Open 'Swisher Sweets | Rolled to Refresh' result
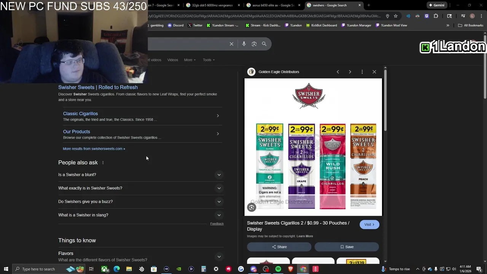The image size is (487, 274). pos(98,87)
